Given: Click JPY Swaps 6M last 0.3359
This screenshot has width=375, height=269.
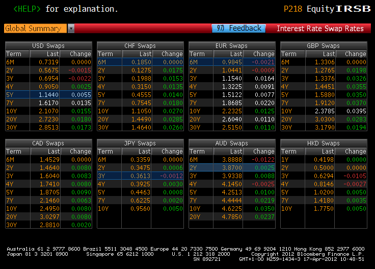Looking at the screenshot, I should [x=141, y=160].
